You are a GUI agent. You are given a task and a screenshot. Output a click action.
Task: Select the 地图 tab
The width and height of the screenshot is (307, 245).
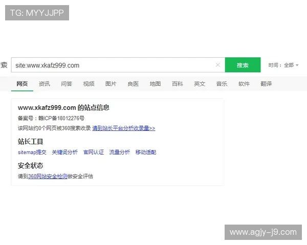click(x=155, y=84)
